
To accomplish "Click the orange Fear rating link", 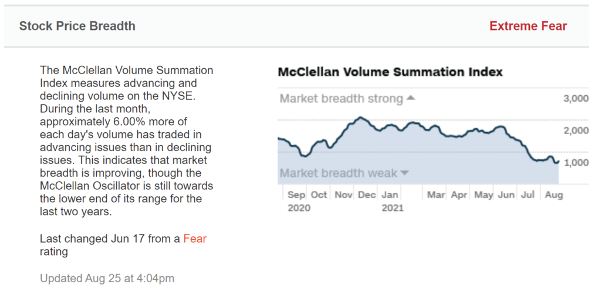I will coord(195,239).
